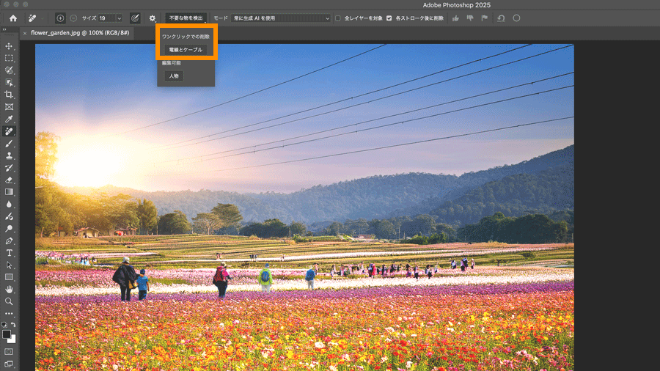This screenshot has height=371, width=660.
Task: Change screen mode icon
Action: coord(9,364)
